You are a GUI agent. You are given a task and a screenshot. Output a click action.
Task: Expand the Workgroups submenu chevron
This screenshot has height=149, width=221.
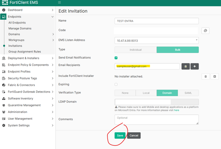coord(53,40)
